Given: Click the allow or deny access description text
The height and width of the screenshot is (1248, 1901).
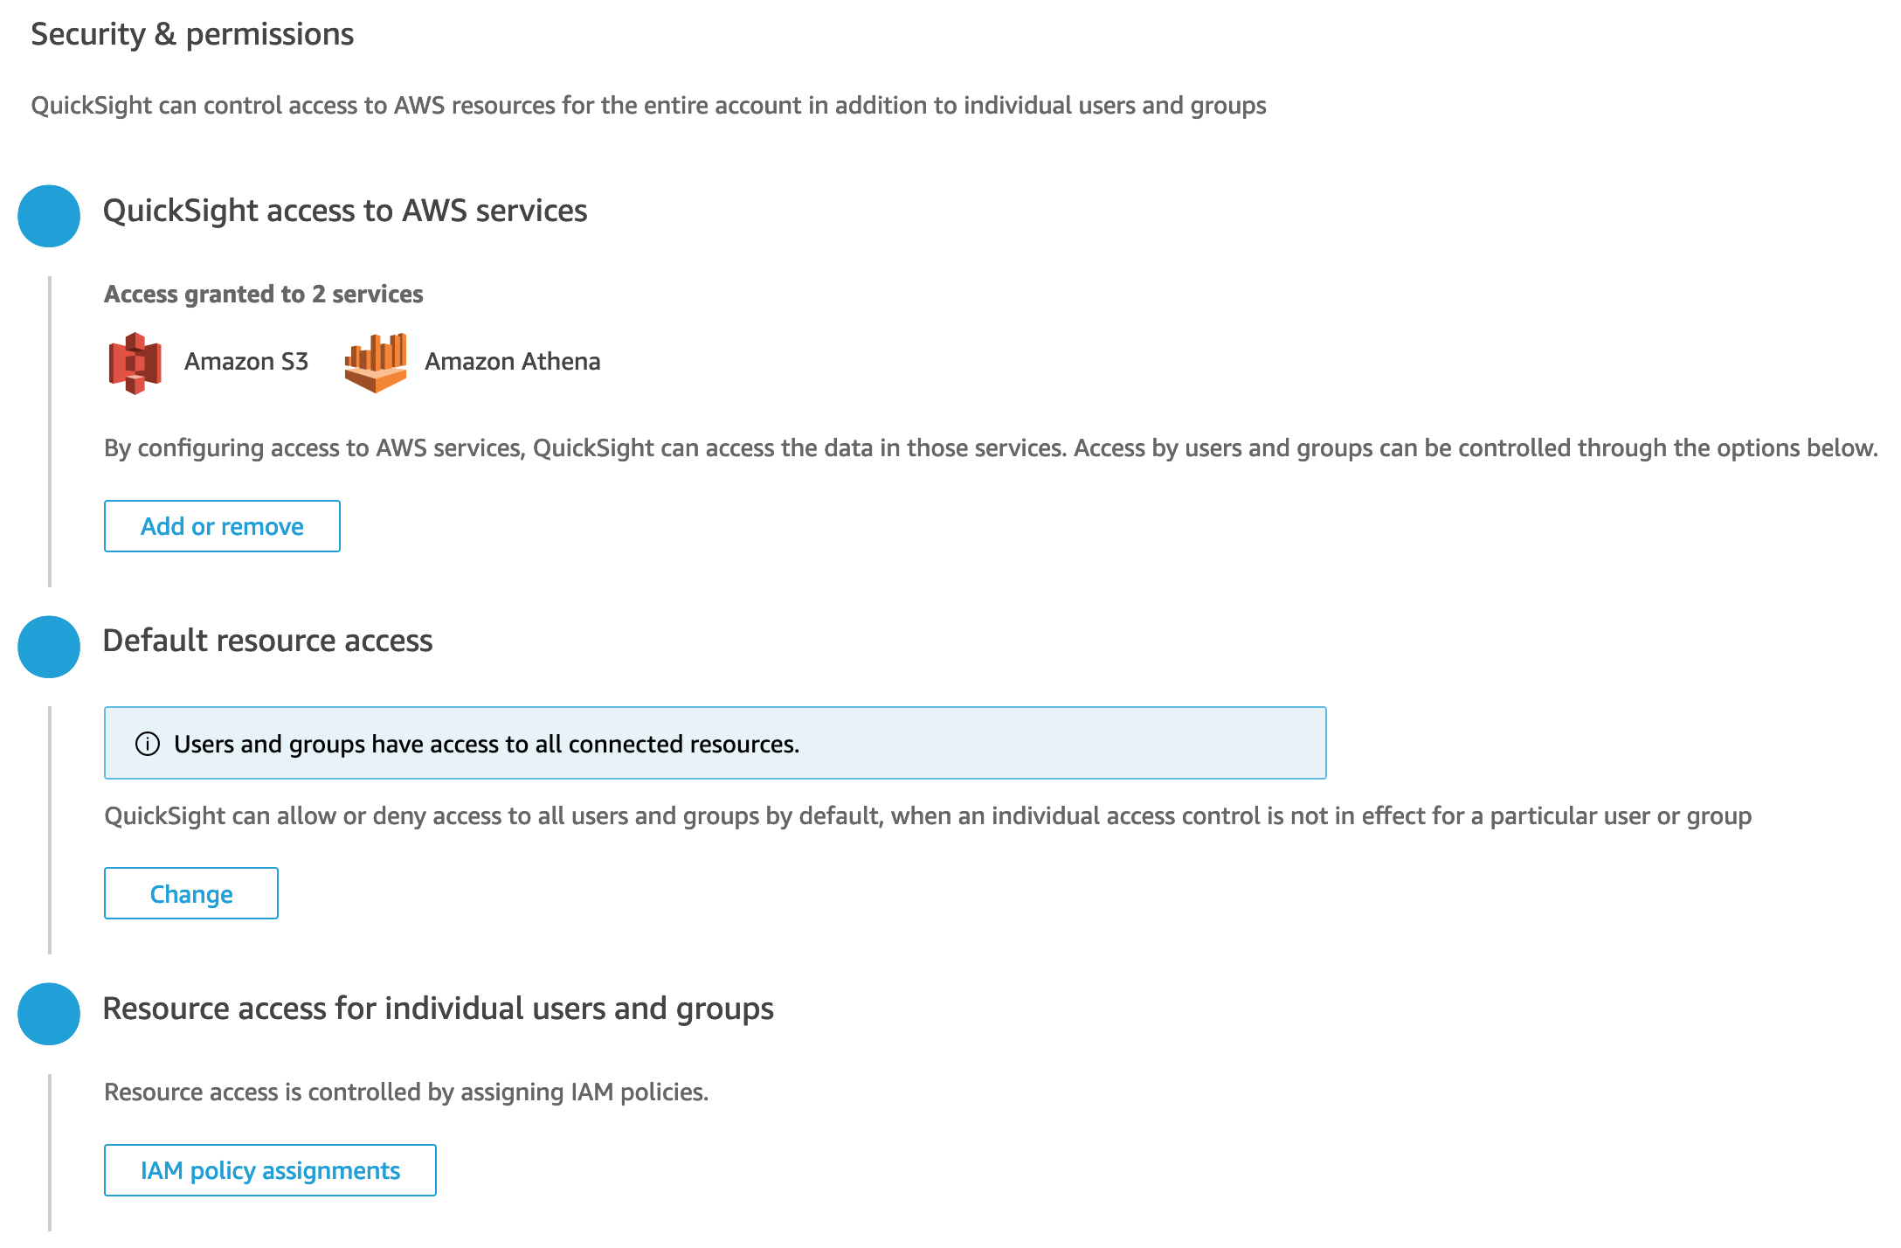Looking at the screenshot, I should pyautogui.click(x=928, y=815).
